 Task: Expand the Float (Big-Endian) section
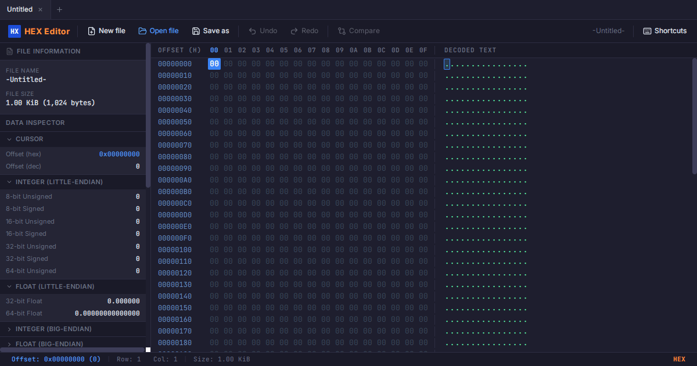(x=73, y=343)
